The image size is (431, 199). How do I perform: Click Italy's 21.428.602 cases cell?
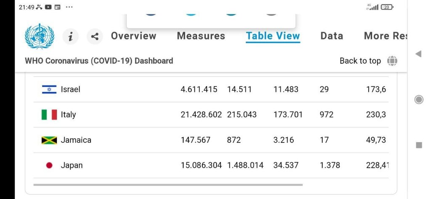(201, 115)
